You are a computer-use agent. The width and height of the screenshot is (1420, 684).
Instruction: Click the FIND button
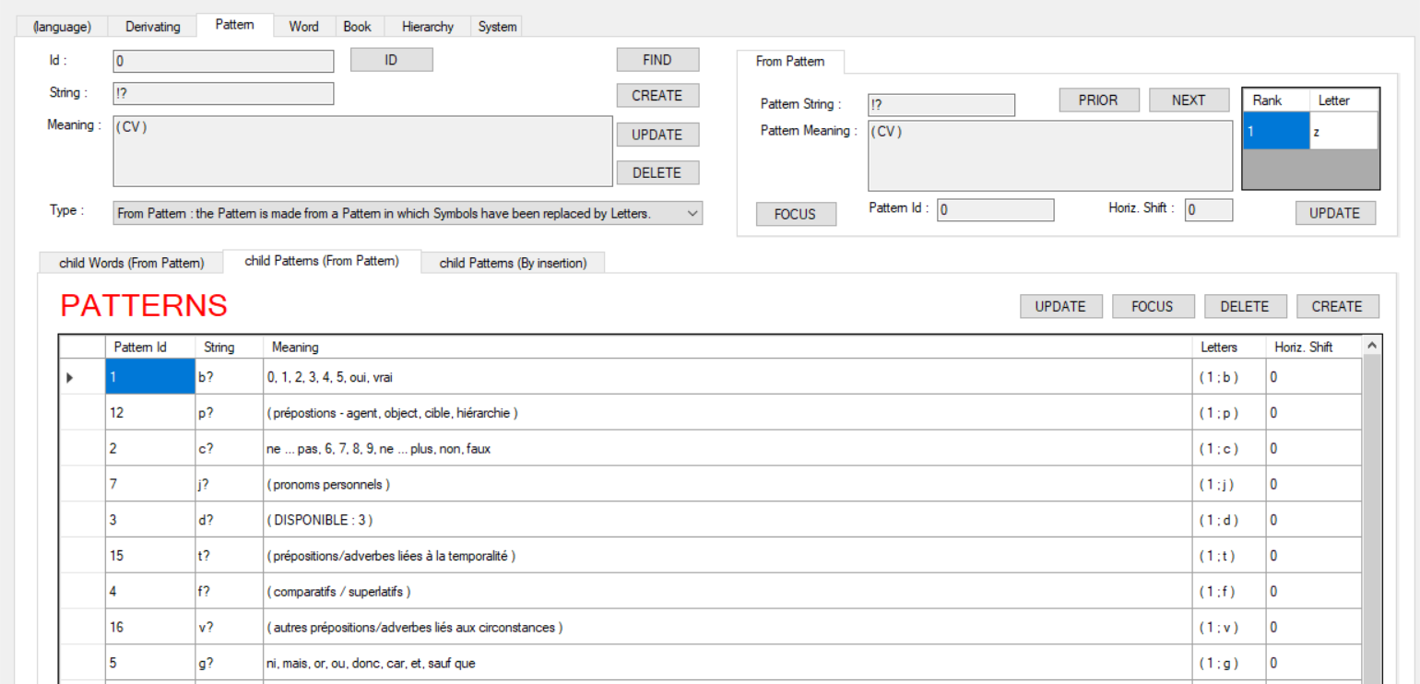[657, 59]
